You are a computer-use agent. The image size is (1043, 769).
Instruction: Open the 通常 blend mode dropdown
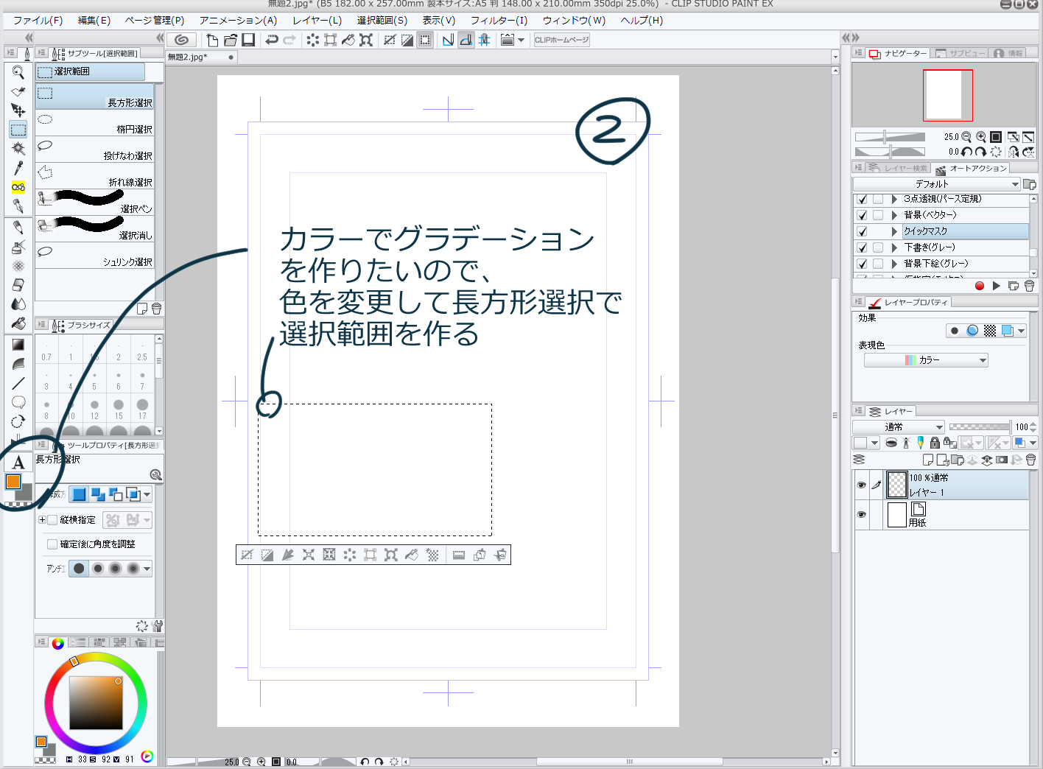[x=899, y=427]
